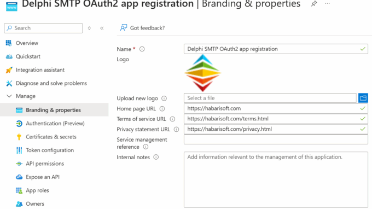Image resolution: width=372 pixels, height=209 pixels.
Task: Open Certificates & secrets
Action: pyautogui.click(x=51, y=137)
